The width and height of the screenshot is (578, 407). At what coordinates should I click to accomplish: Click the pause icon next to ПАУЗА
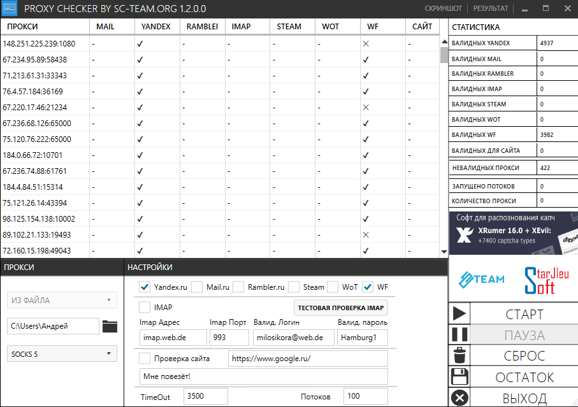(459, 335)
